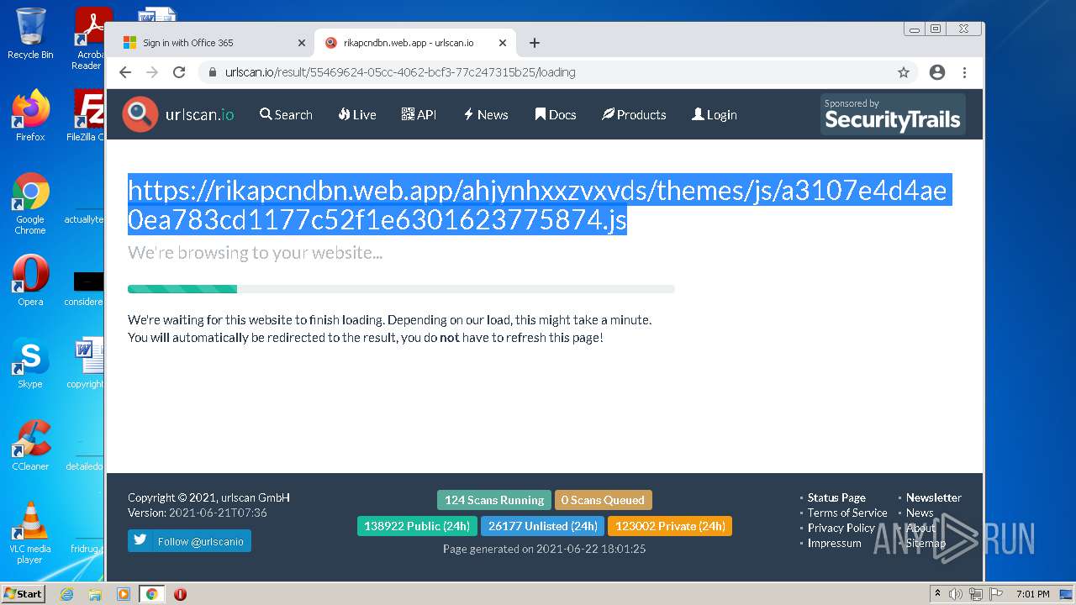1076x605 pixels.
Task: Click the 0 Scans Queued badge
Action: coord(603,500)
